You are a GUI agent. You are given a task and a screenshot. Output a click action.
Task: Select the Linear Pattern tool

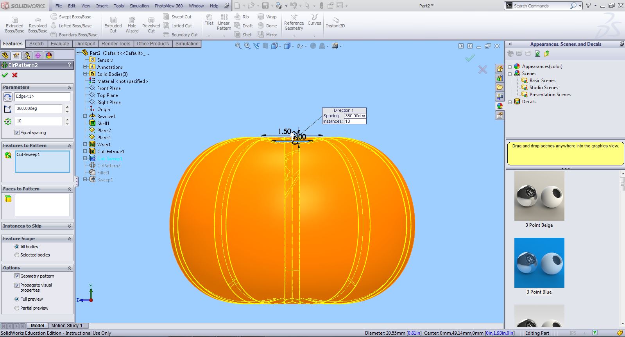[224, 22]
